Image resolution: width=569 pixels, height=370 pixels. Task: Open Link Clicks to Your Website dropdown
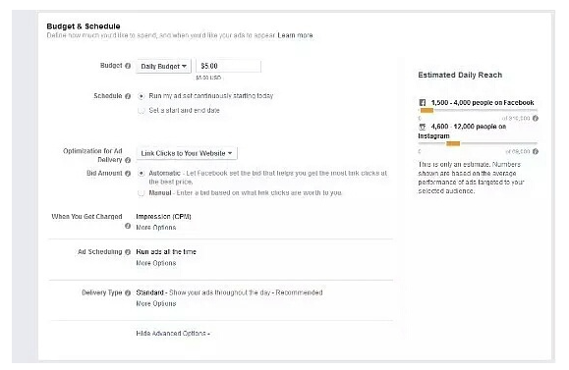[187, 153]
